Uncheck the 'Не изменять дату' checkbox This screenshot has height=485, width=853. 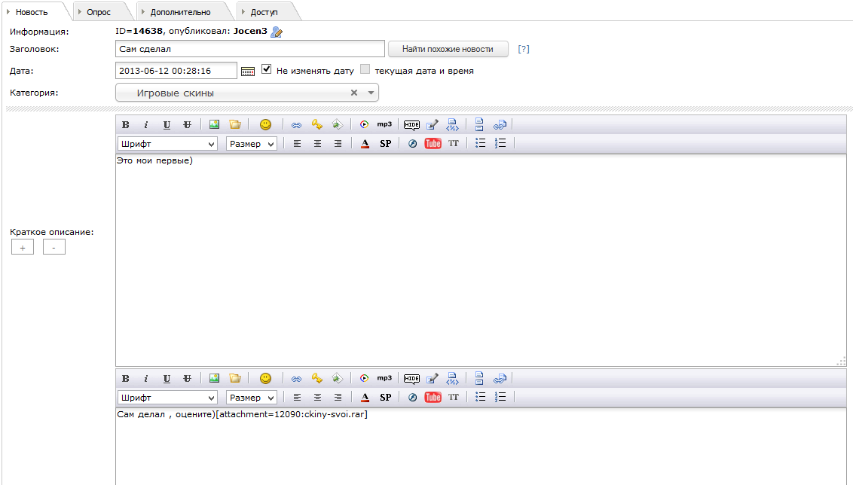[x=267, y=70]
